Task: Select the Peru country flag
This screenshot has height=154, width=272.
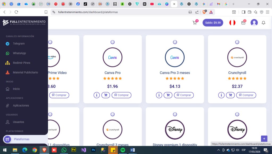Action: tap(232, 23)
